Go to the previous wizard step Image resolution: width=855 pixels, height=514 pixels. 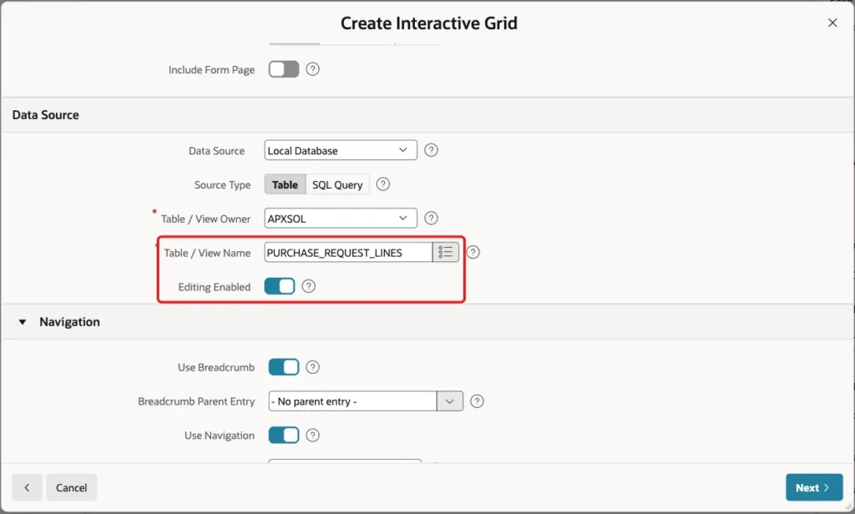[x=27, y=487]
